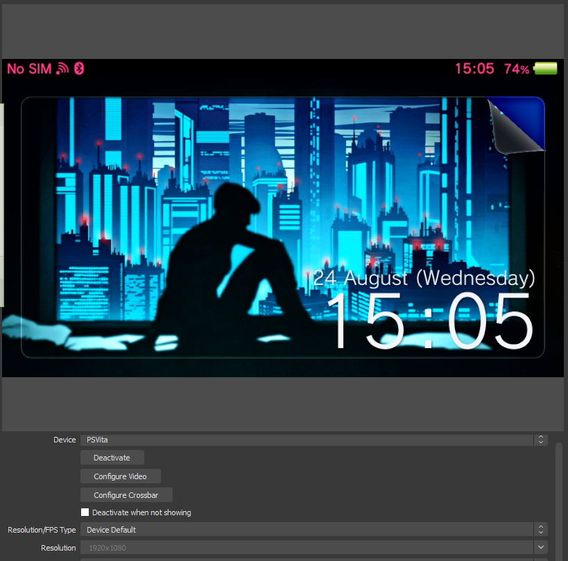Click the peeled page corner in preview

coord(515,125)
